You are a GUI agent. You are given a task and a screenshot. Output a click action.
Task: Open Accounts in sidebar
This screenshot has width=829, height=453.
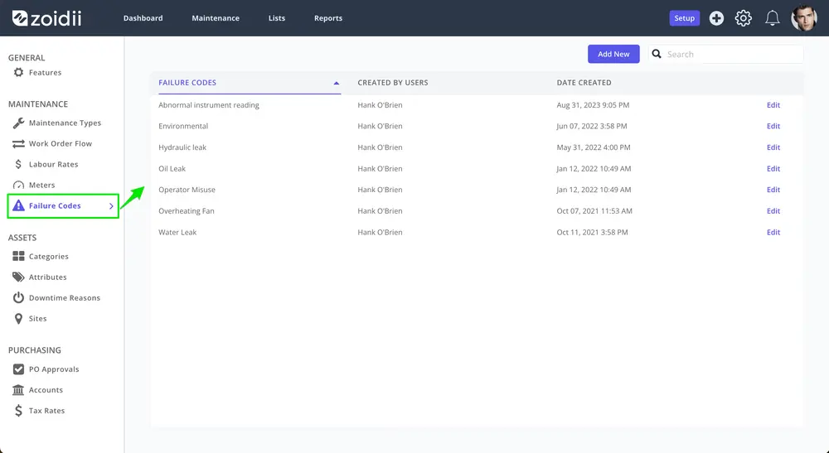pos(46,389)
